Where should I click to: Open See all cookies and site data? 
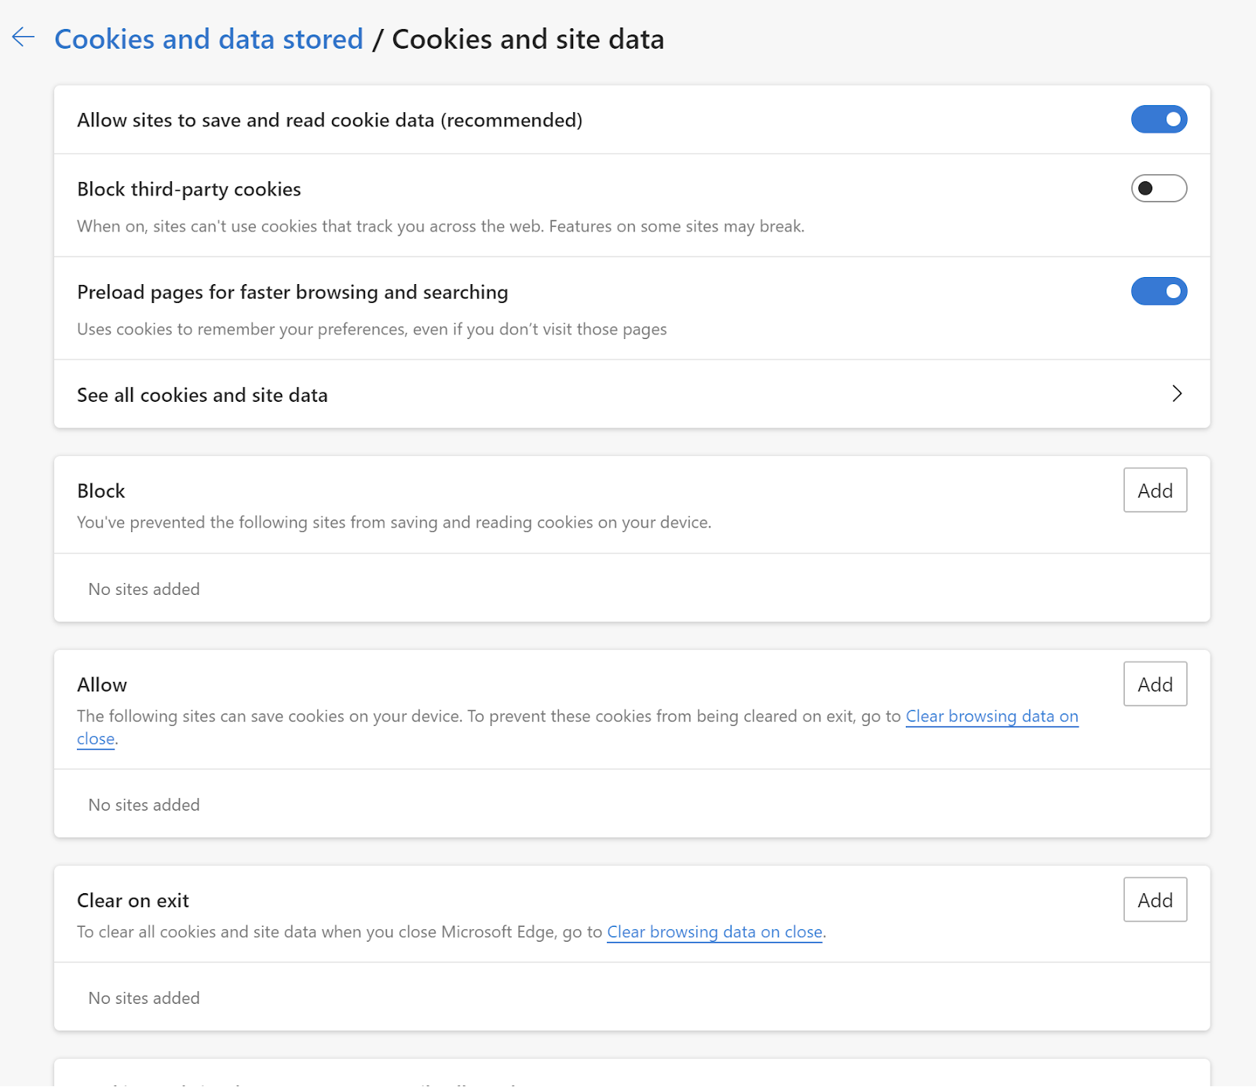[x=202, y=395]
